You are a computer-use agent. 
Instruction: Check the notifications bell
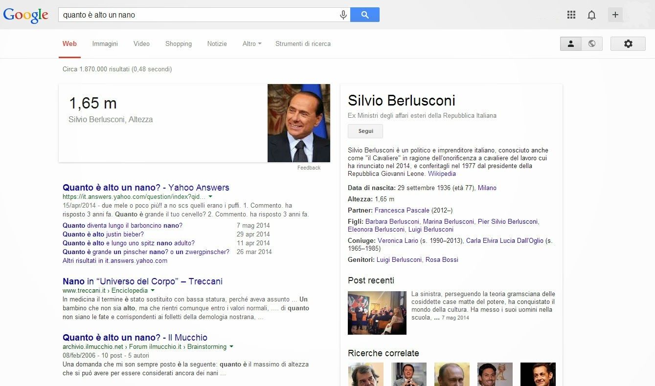(591, 15)
